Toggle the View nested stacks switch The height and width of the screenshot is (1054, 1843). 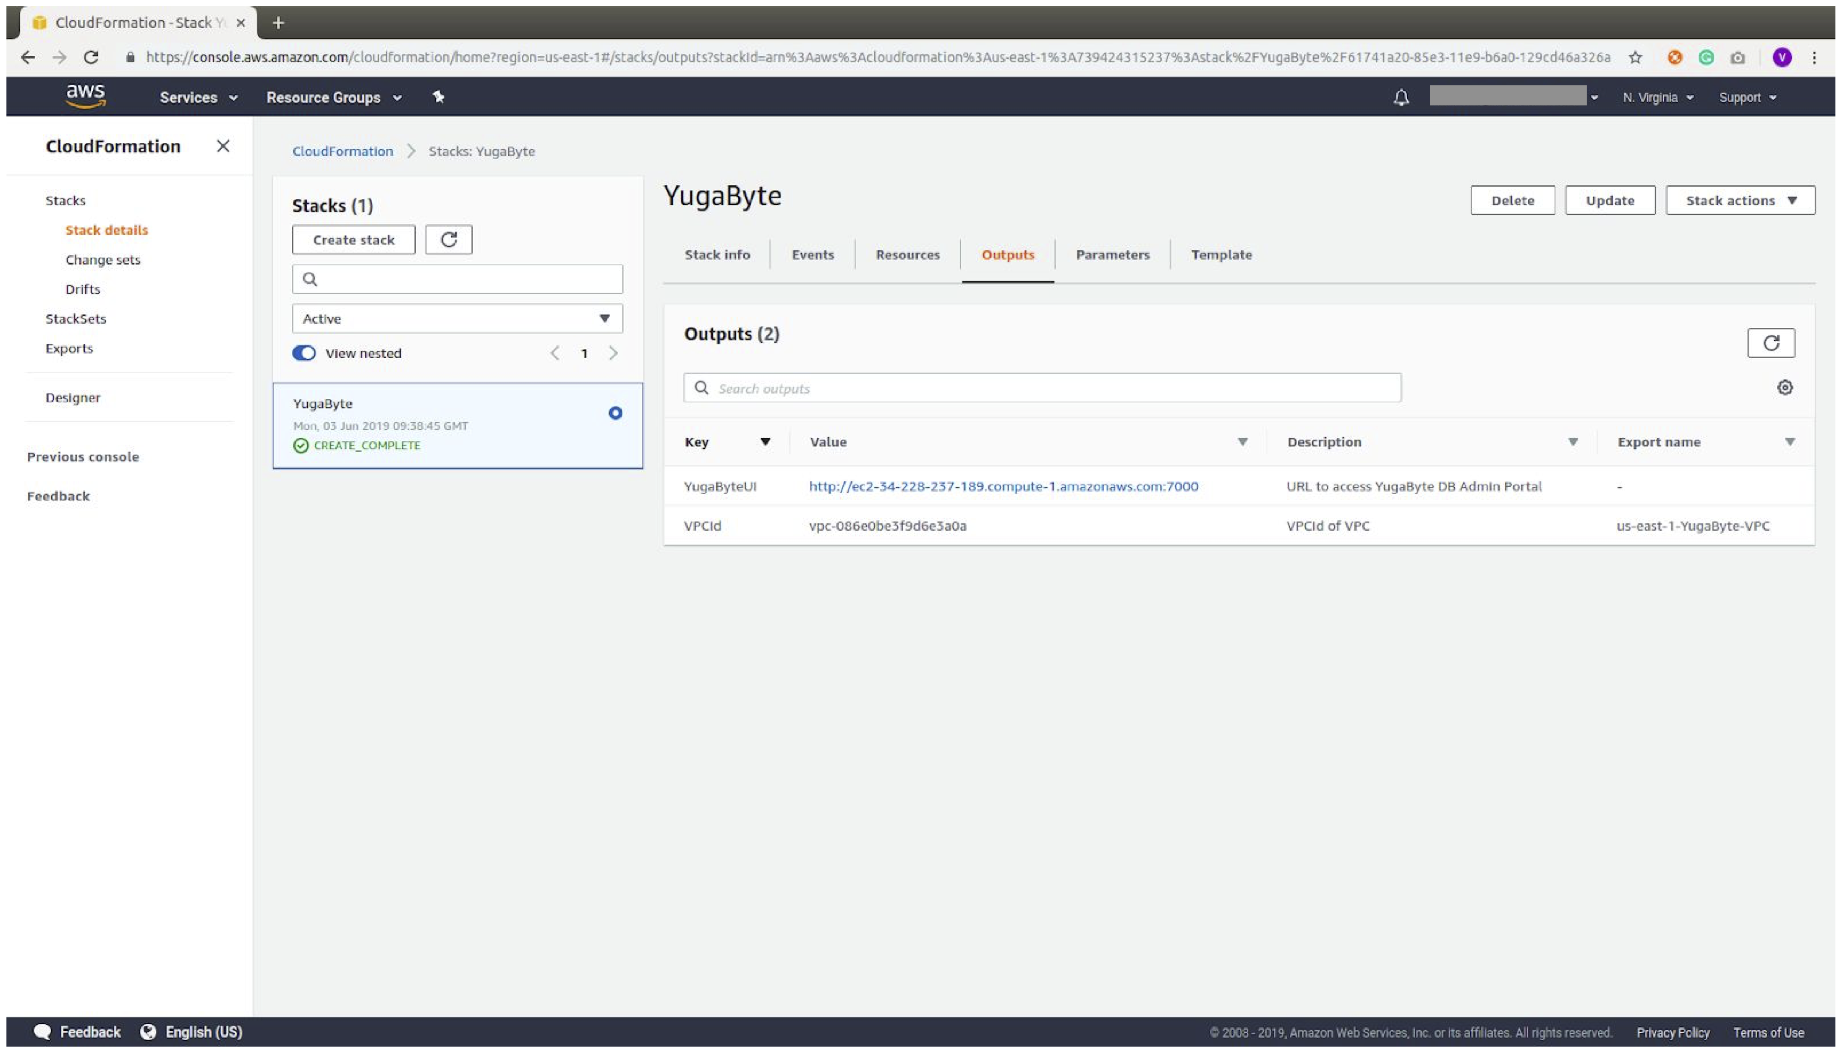[x=304, y=353]
